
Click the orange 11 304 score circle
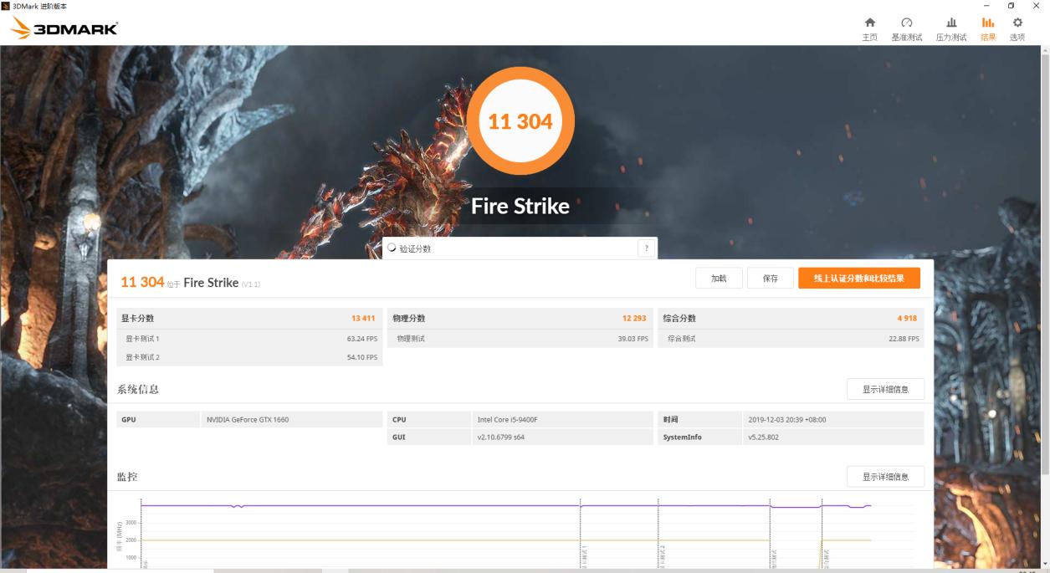point(522,121)
